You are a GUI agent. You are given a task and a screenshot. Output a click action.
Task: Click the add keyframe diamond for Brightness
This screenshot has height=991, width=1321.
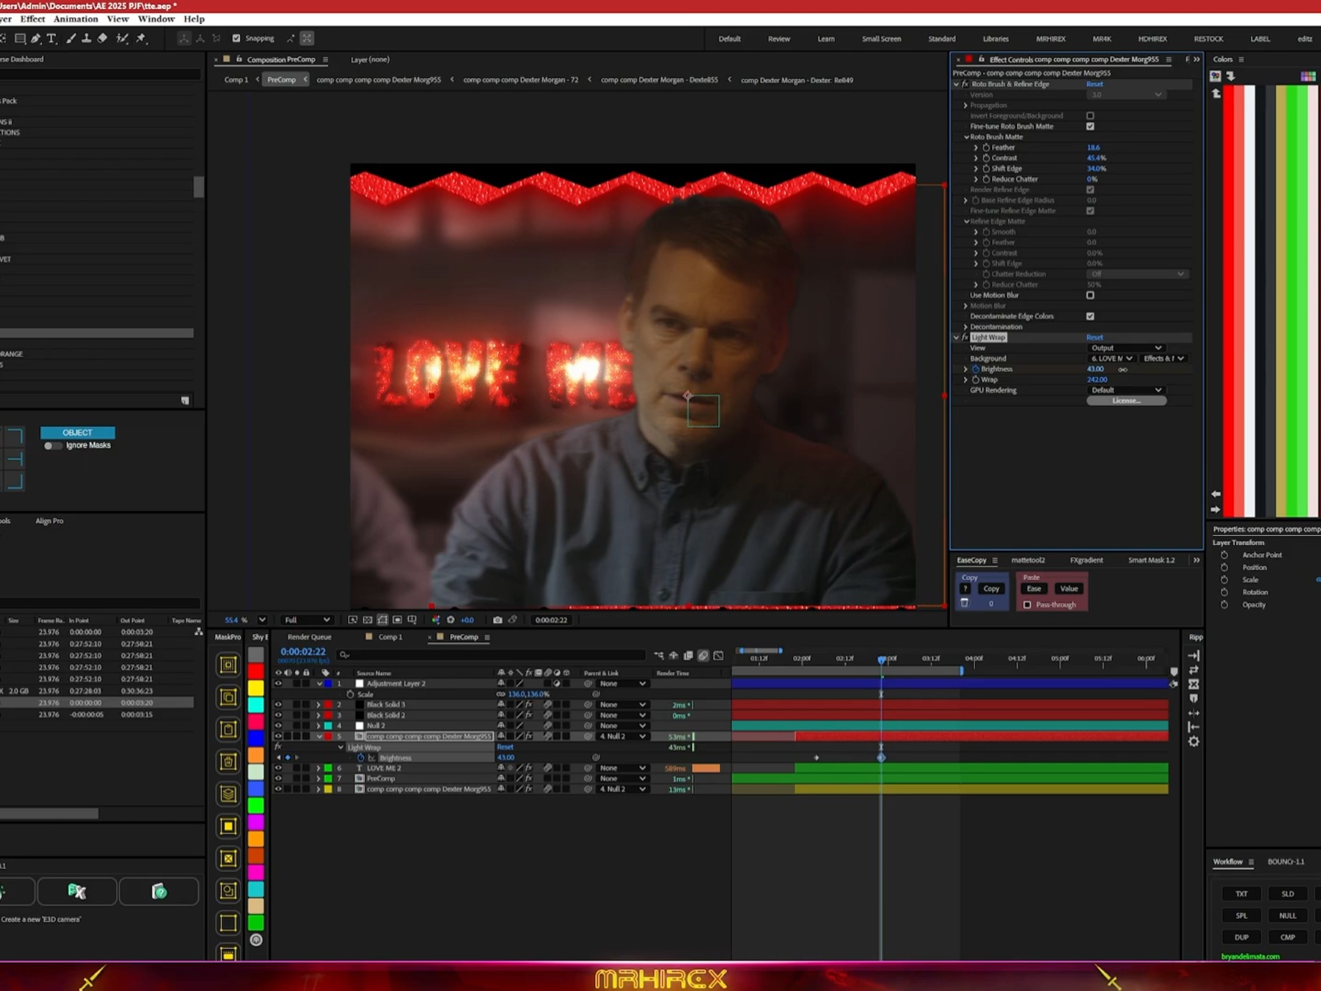coord(288,758)
